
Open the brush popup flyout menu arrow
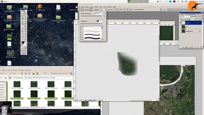[x=105, y=13]
